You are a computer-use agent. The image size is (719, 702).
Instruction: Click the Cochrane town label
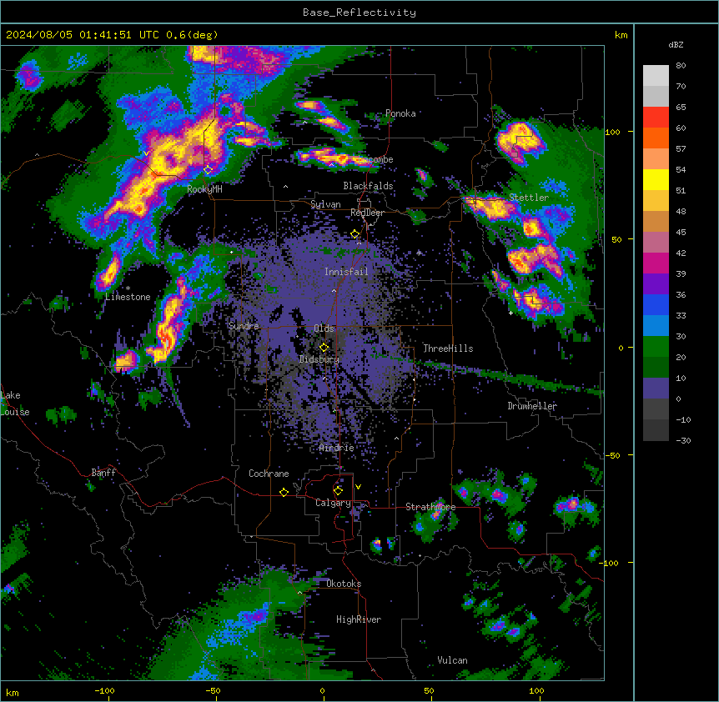pyautogui.click(x=269, y=474)
